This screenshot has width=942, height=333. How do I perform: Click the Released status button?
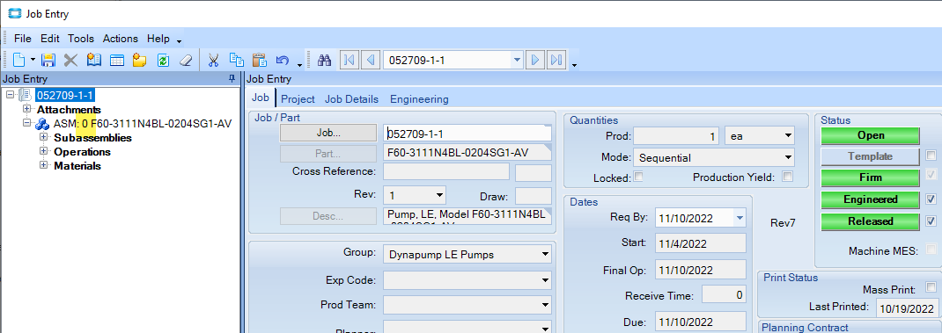pyautogui.click(x=871, y=221)
